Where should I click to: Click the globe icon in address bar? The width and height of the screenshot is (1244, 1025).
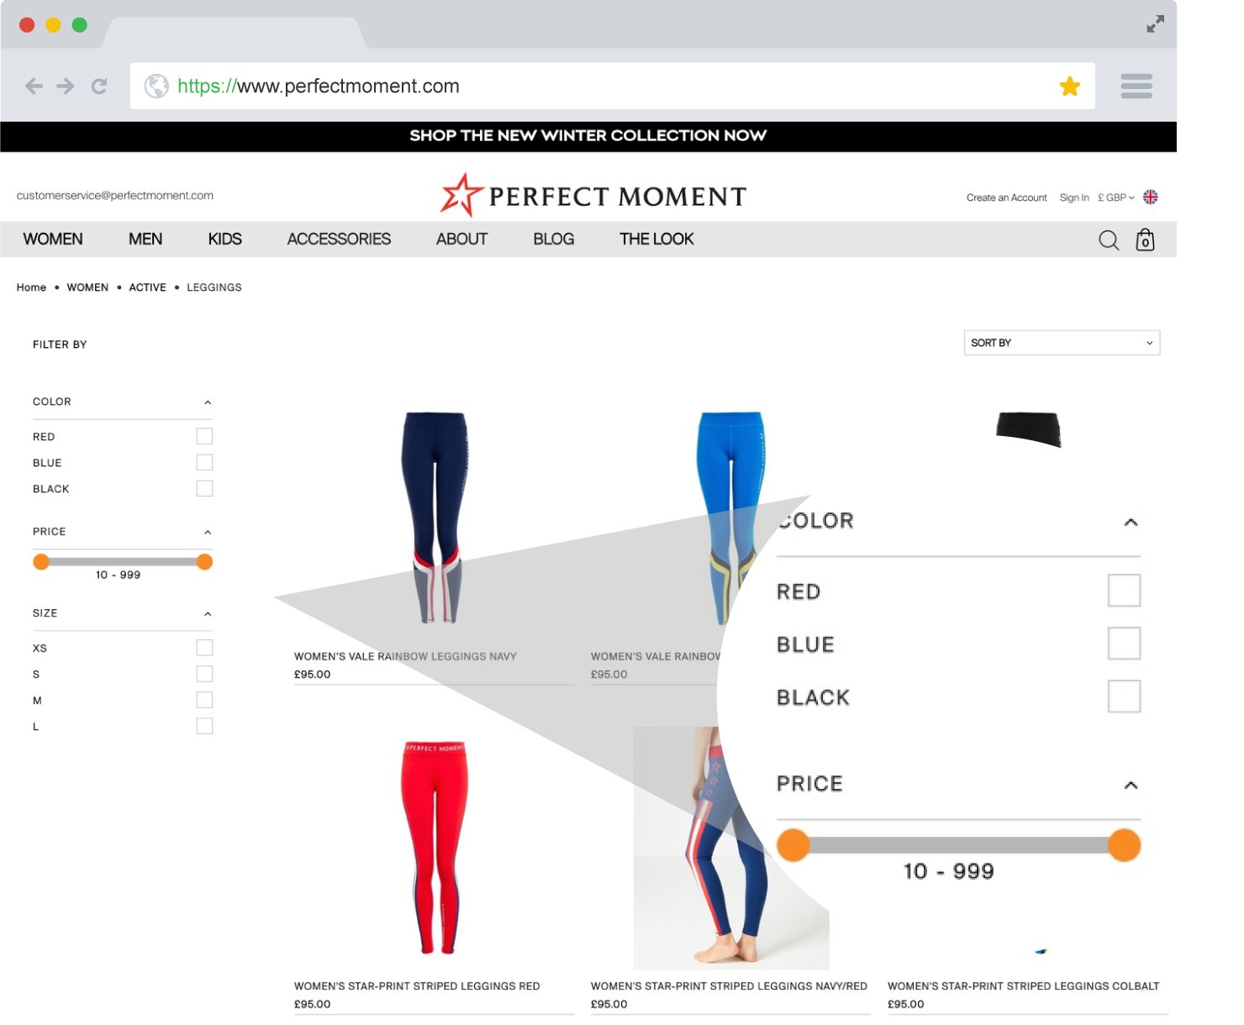pyautogui.click(x=156, y=86)
